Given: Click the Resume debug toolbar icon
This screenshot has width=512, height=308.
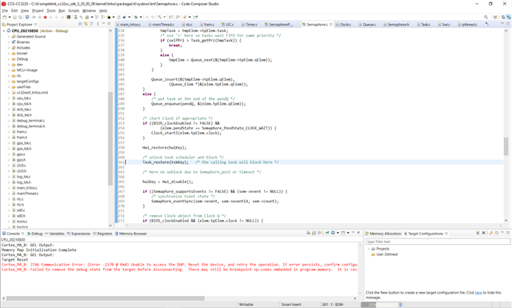Looking at the screenshot, I should click(x=34, y=17).
